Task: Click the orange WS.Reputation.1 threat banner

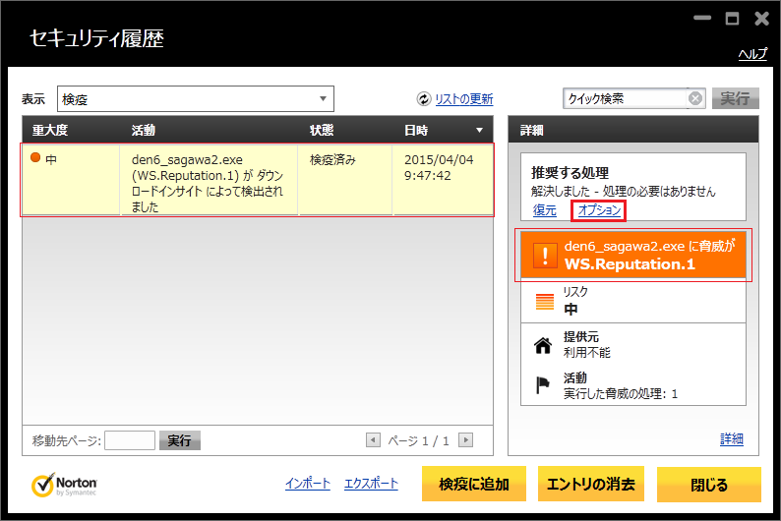Action: (x=633, y=256)
